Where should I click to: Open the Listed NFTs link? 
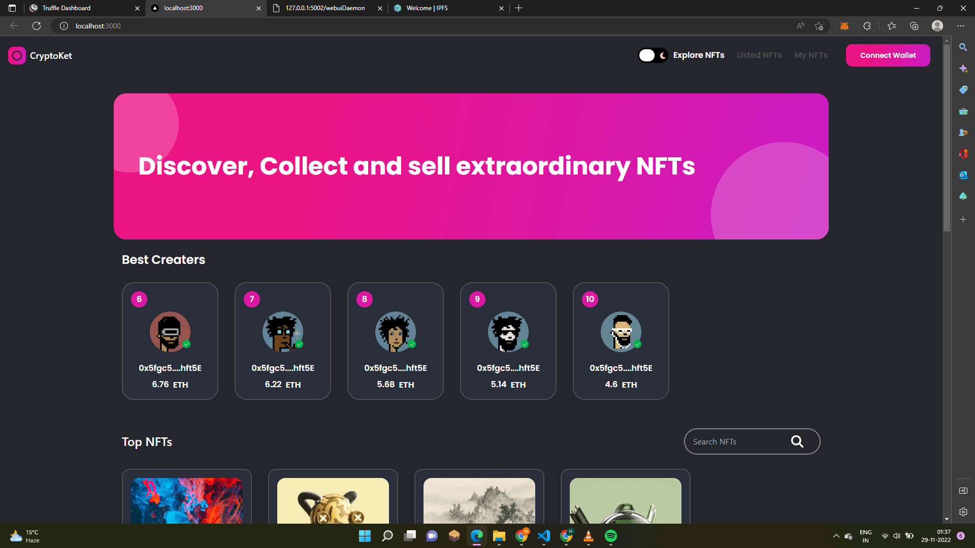coord(759,55)
